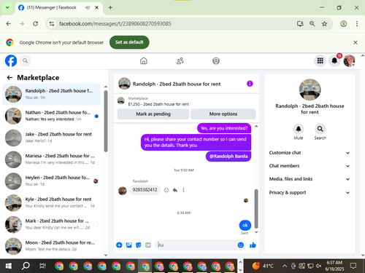Select the Randolph conversation in the list
The image size is (365, 273).
point(52,94)
